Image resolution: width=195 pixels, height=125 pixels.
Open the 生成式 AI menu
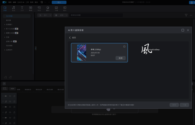(21, 2)
